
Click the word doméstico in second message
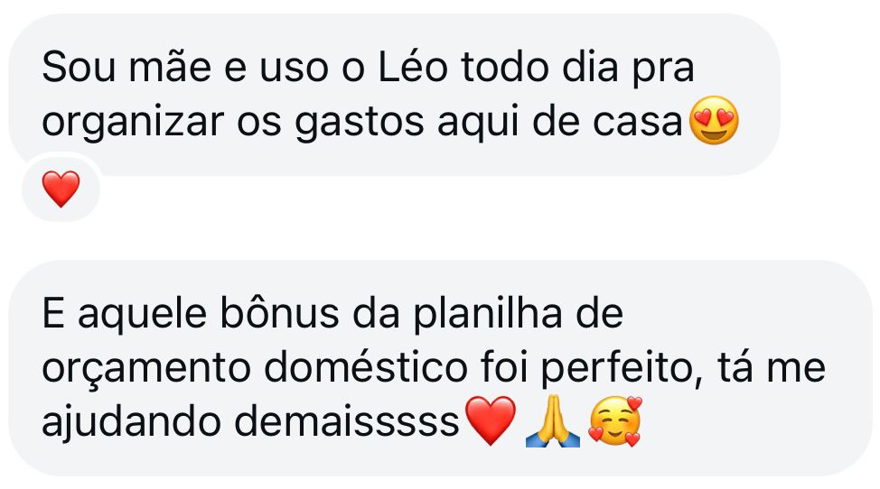pos(365,368)
